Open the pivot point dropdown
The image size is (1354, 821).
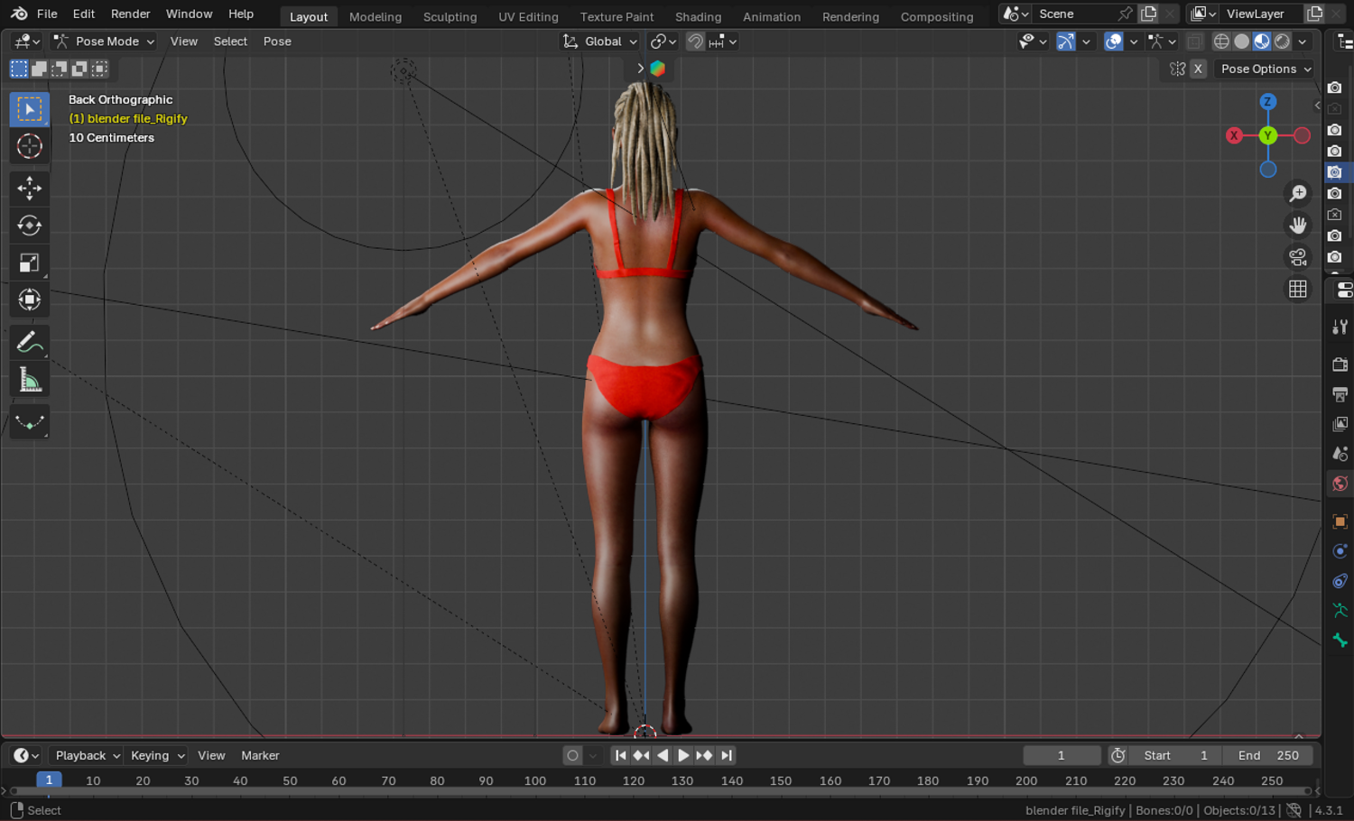pyautogui.click(x=663, y=42)
